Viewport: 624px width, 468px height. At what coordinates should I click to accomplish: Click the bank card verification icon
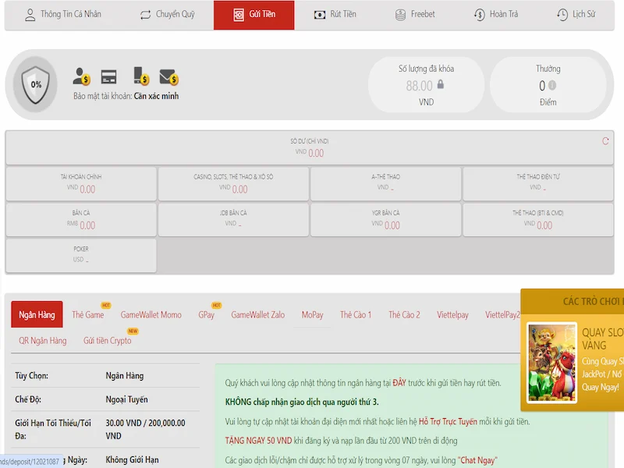[x=109, y=76]
